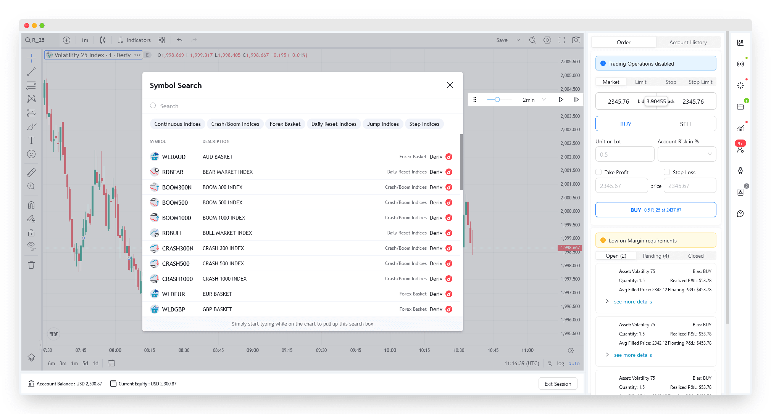Toggle stay in drawing mode
Image resolution: width=771 pixels, height=414 pixels.
tap(31, 219)
